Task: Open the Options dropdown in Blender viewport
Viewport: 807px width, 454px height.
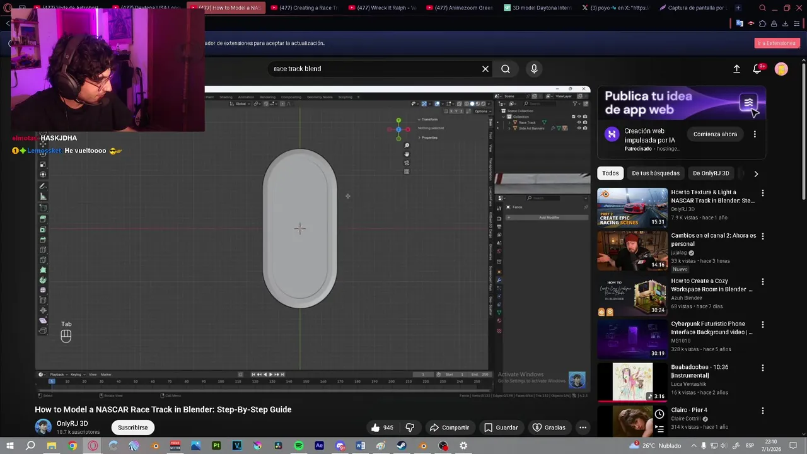Action: (x=482, y=111)
